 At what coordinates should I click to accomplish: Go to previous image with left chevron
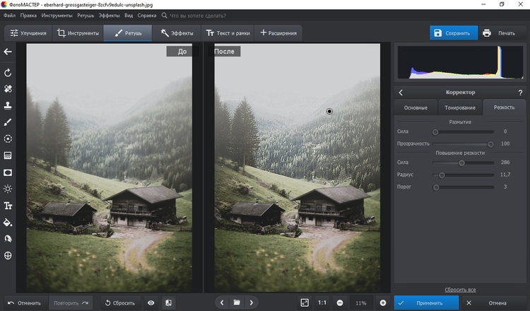[x=222, y=303]
